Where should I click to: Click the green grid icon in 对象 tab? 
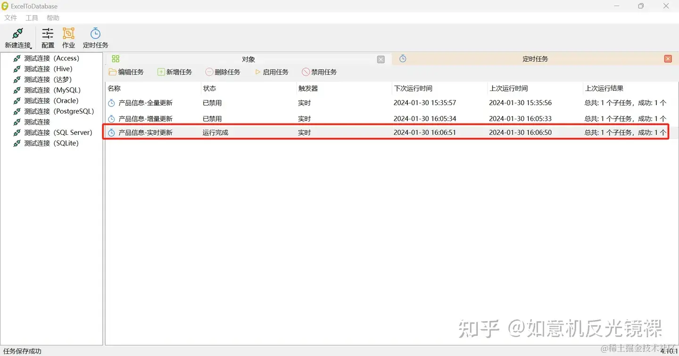116,59
